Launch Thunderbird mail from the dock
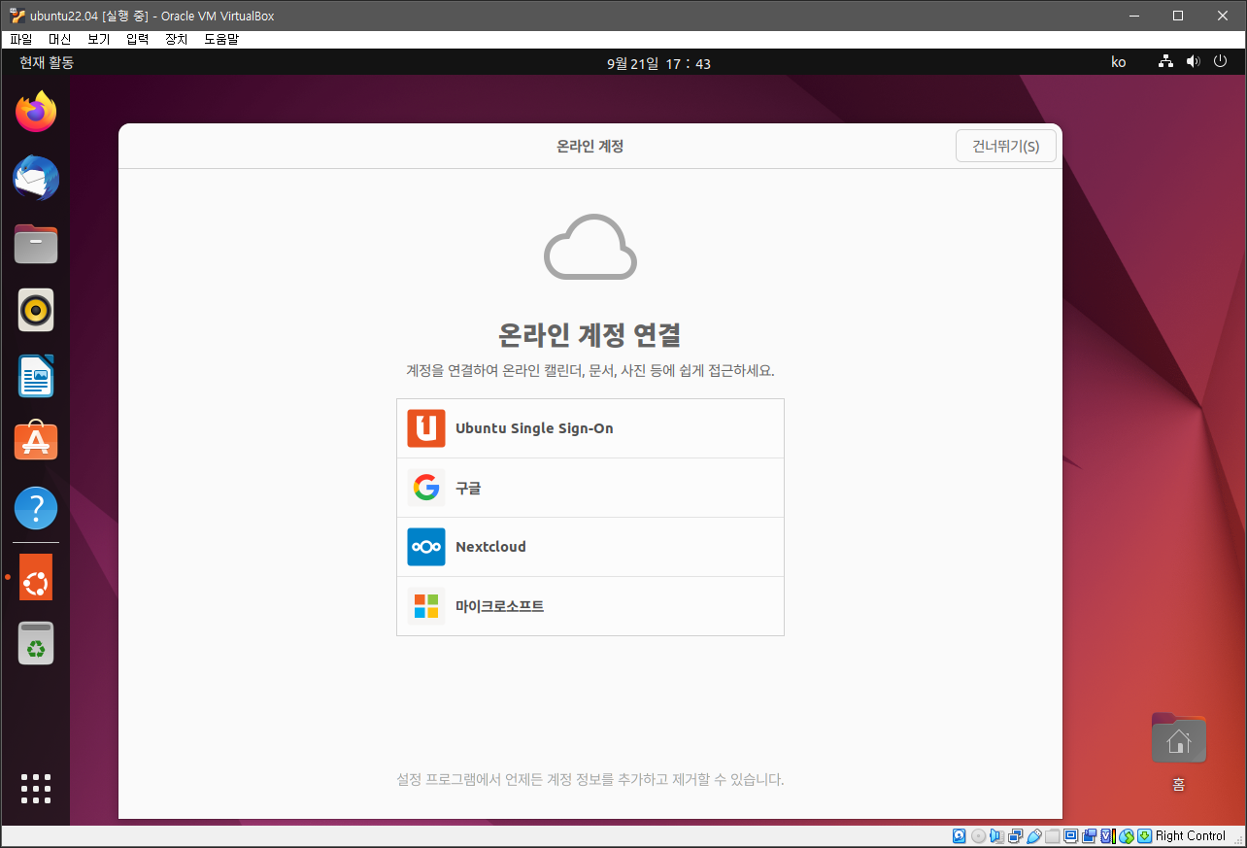This screenshot has width=1247, height=848. point(36,179)
